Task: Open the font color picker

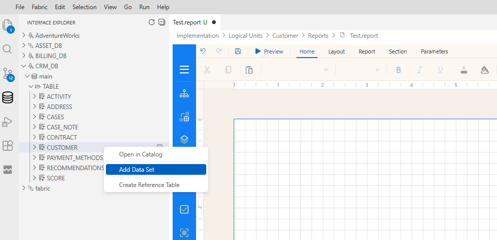Action: click(x=464, y=70)
